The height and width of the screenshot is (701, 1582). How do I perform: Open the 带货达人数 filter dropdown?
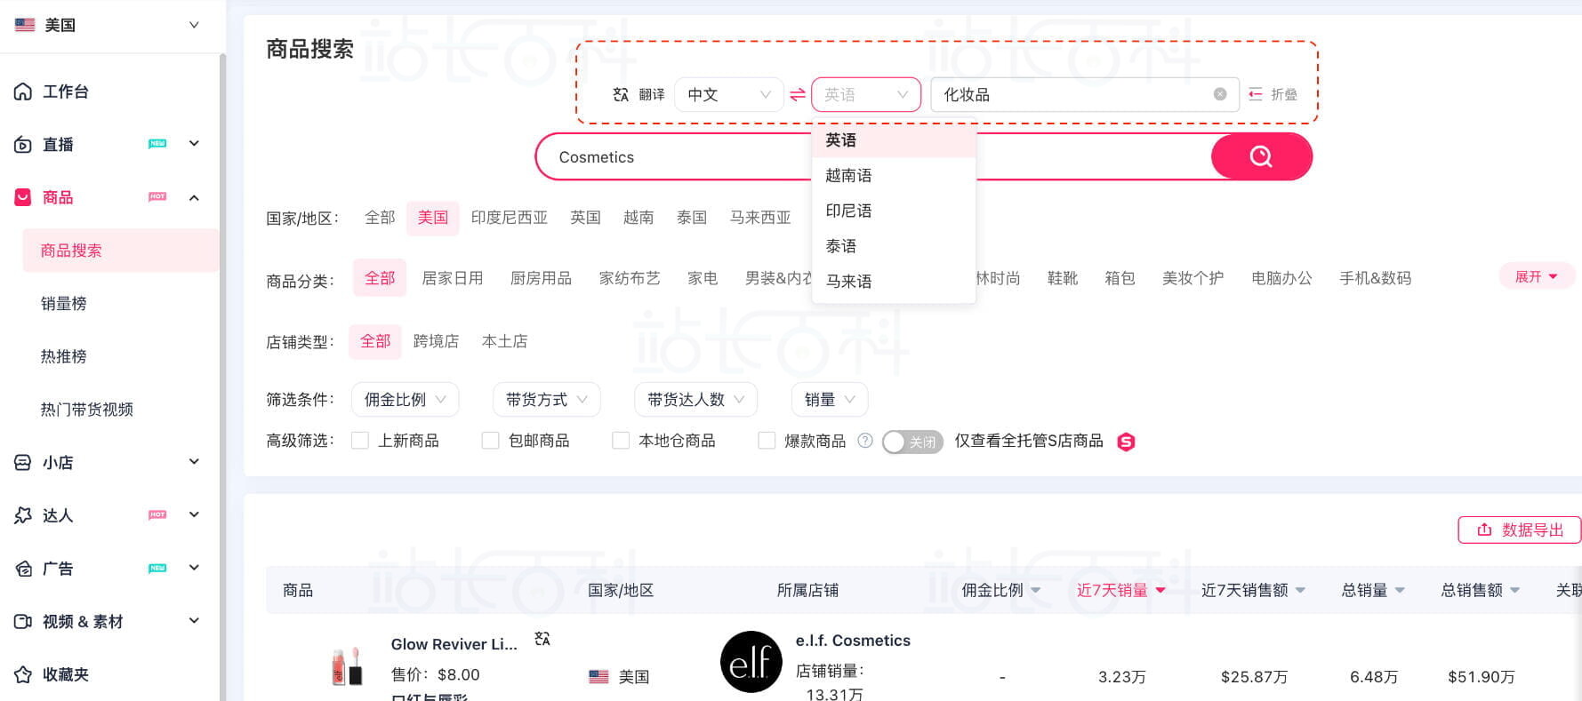[696, 400]
